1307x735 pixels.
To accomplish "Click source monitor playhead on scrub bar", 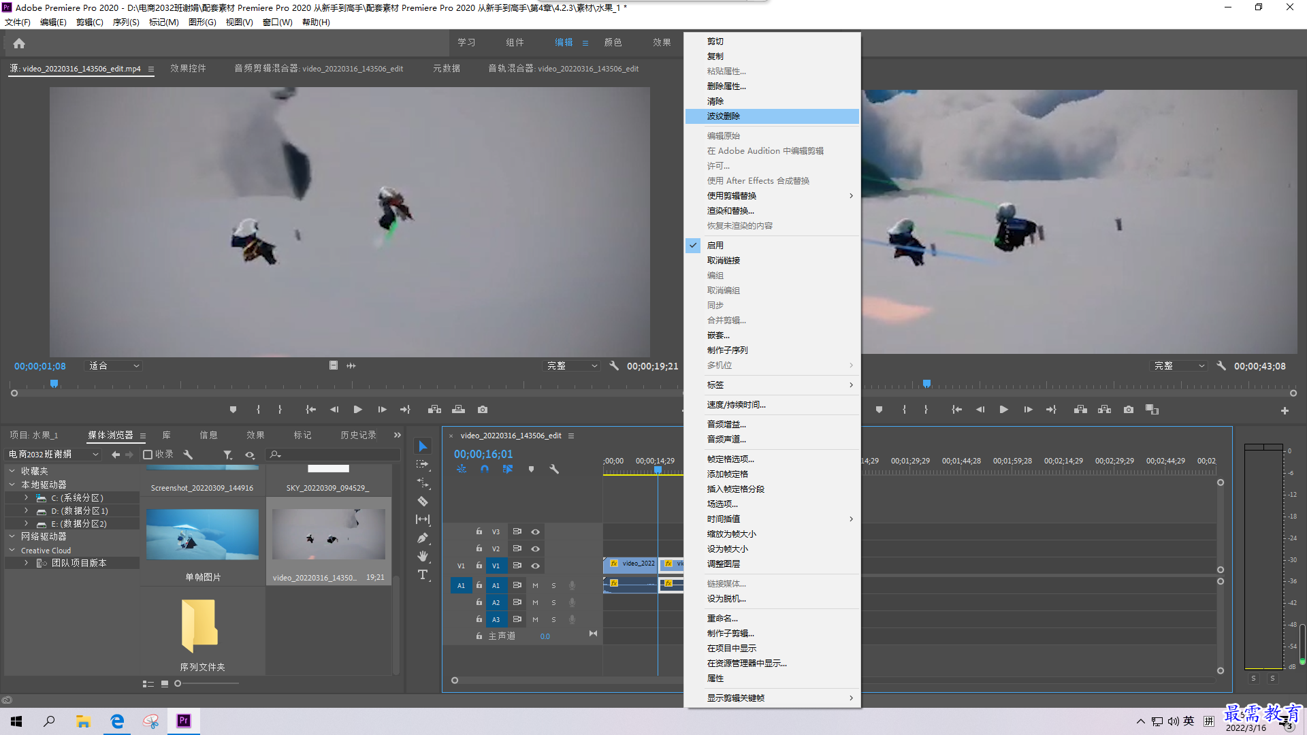I will click(54, 384).
